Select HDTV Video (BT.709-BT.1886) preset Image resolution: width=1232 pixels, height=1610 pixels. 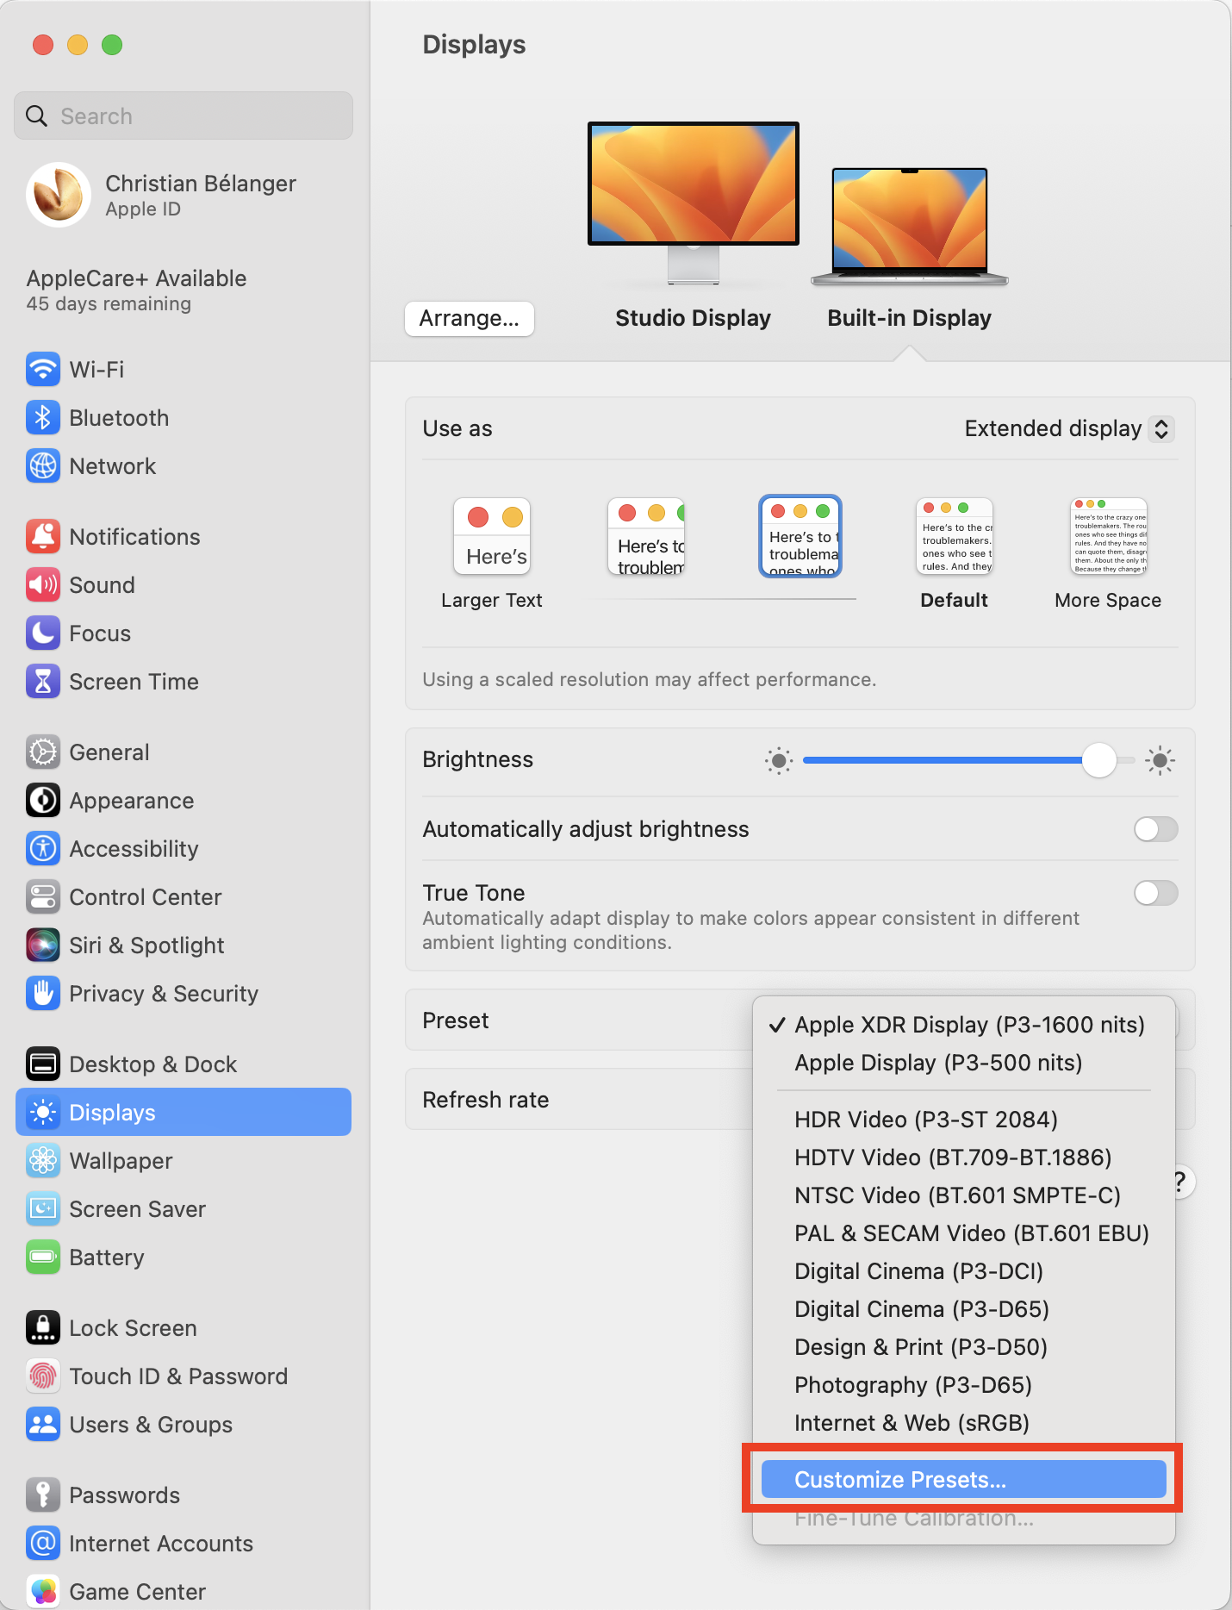click(964, 1158)
